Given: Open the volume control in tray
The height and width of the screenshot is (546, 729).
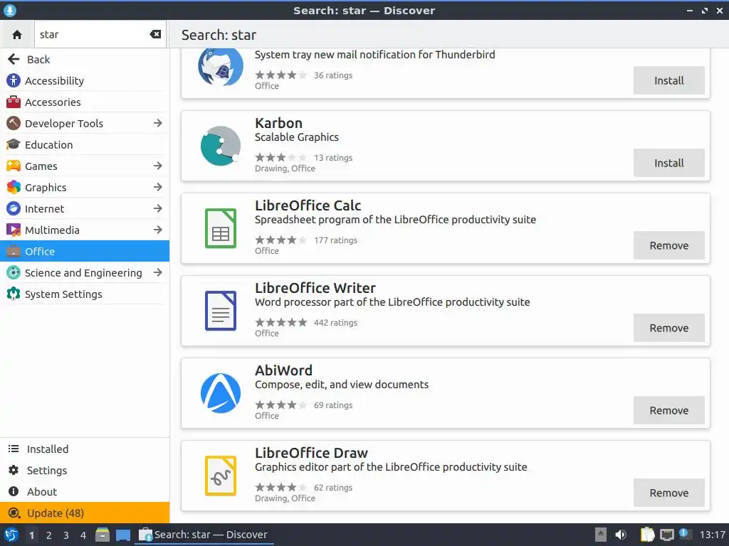Looking at the screenshot, I should (621, 535).
